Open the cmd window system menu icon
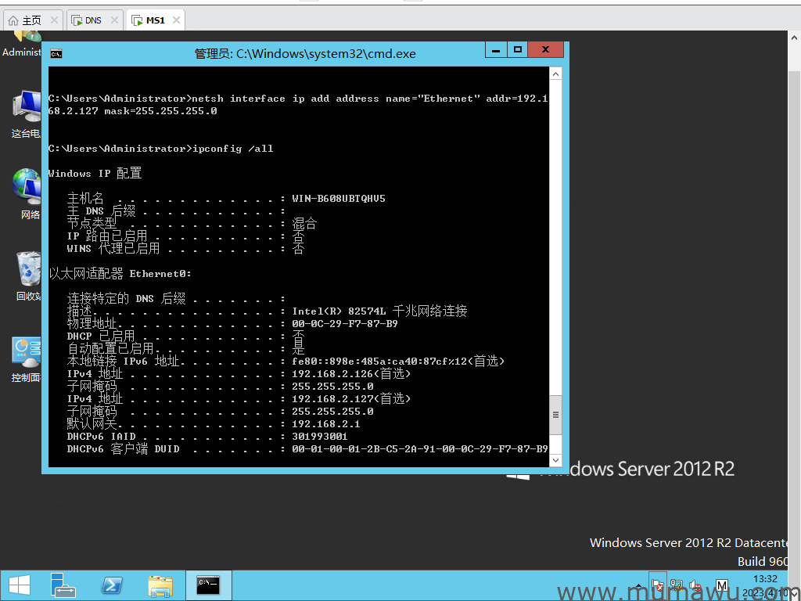Image resolution: width=801 pixels, height=601 pixels. point(56,54)
